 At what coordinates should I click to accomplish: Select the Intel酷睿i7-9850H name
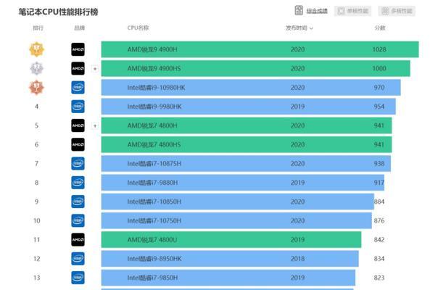[152, 278]
